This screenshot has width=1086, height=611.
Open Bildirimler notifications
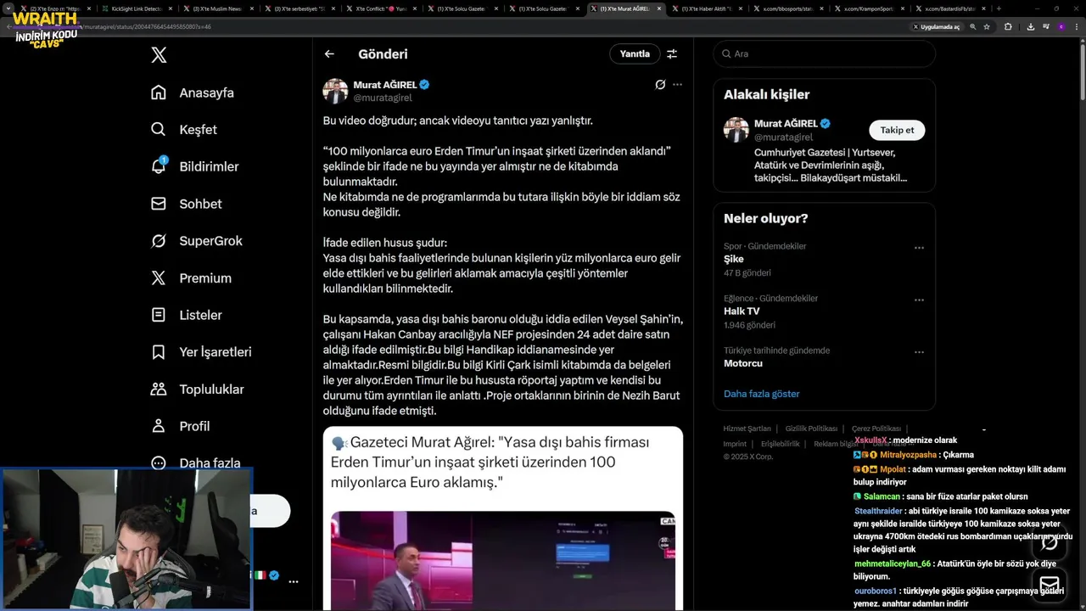point(194,166)
